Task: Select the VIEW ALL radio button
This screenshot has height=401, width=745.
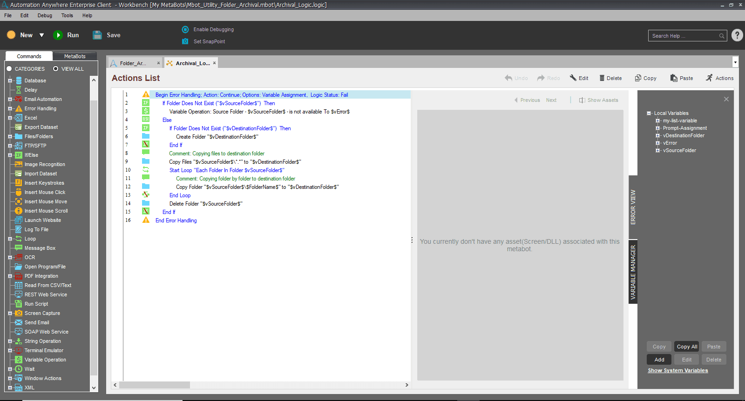Action: click(56, 69)
